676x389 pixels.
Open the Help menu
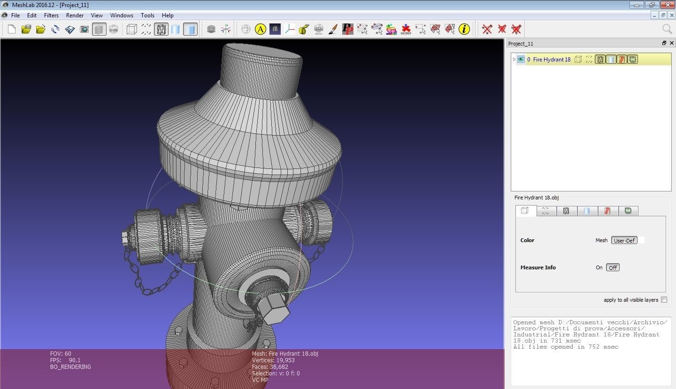click(x=168, y=15)
